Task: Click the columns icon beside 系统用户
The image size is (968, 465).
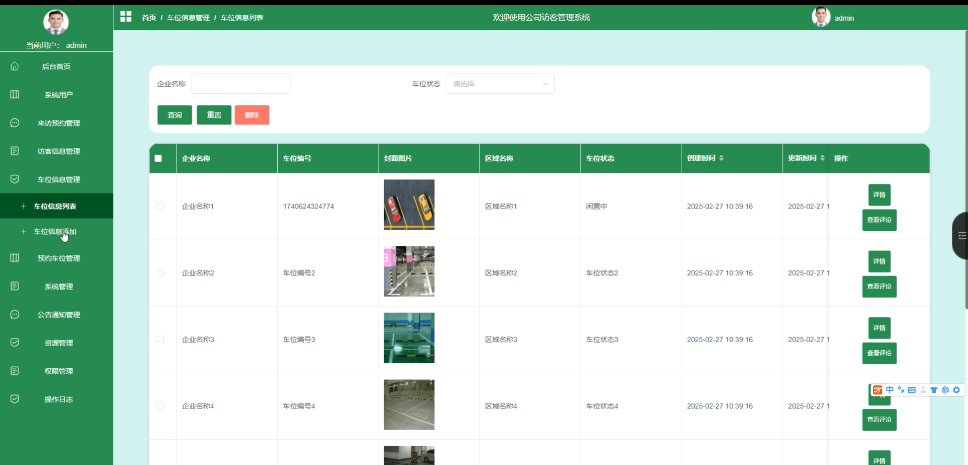Action: tap(15, 95)
